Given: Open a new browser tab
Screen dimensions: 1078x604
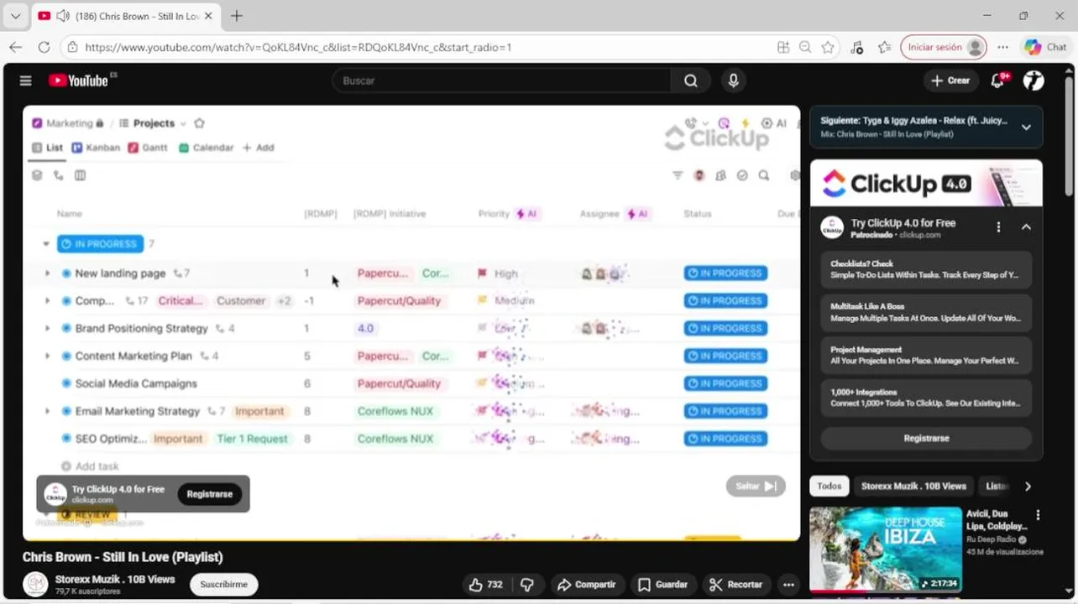Looking at the screenshot, I should tap(237, 16).
